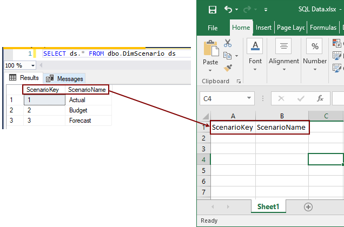Select row 4 header in Excel
The image size is (344, 227).
coord(203,159)
